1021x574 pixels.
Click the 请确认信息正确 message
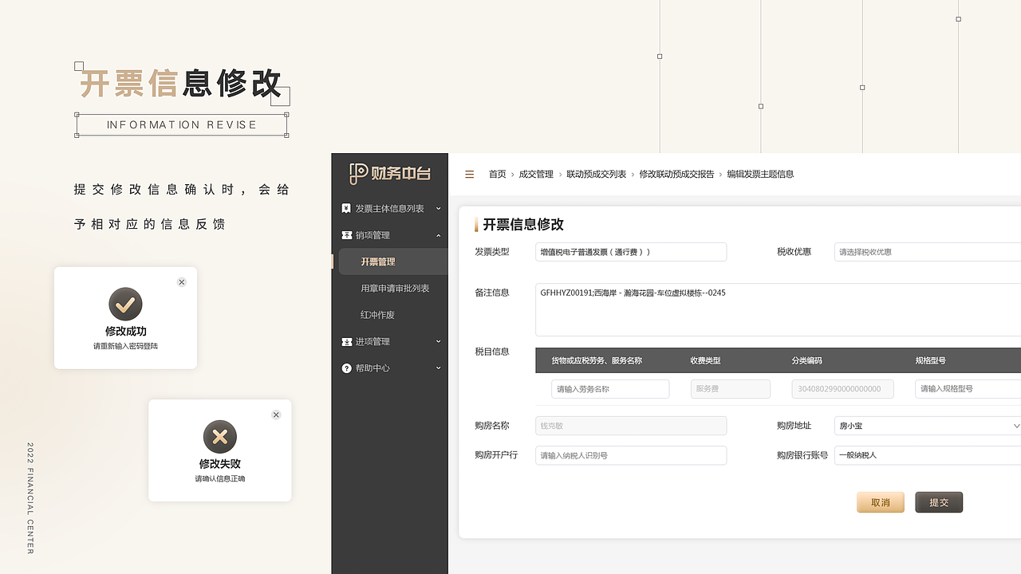(x=220, y=478)
